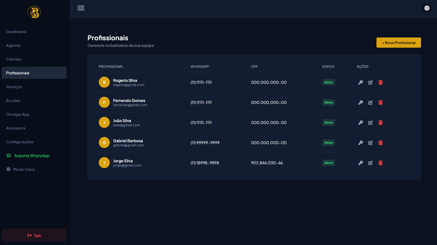Select Profissionais in the sidebar
Screen dimensions: 437x245
tap(34, 73)
